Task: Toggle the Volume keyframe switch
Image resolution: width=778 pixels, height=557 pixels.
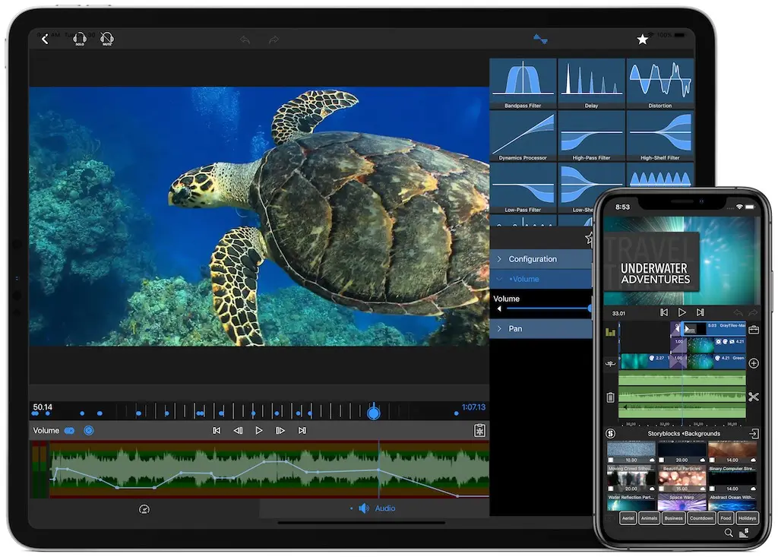Action: pyautogui.click(x=70, y=431)
